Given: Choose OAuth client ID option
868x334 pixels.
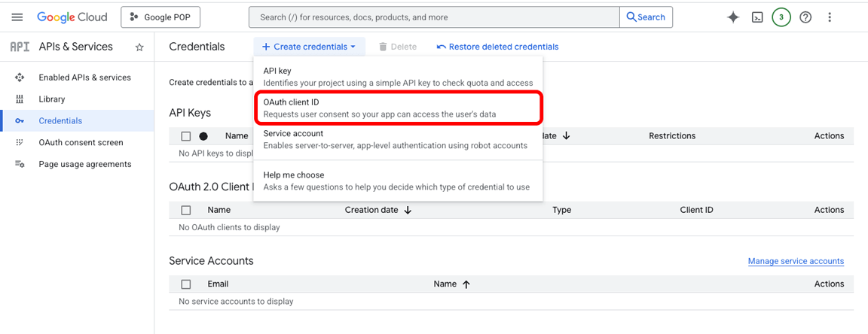Looking at the screenshot, I should tap(398, 108).
